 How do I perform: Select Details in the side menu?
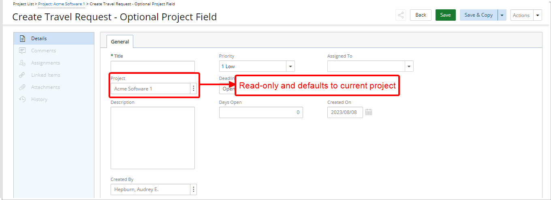(x=39, y=39)
